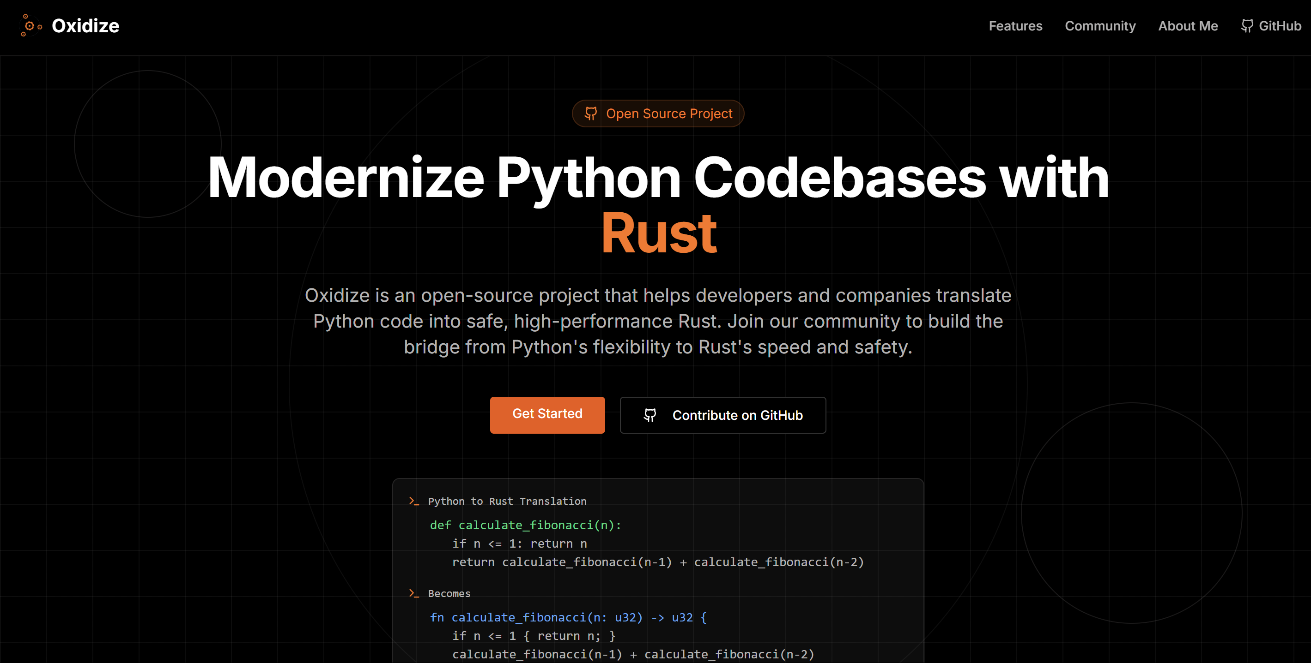Click Contribute on GitHub button text
The height and width of the screenshot is (663, 1311).
point(737,415)
